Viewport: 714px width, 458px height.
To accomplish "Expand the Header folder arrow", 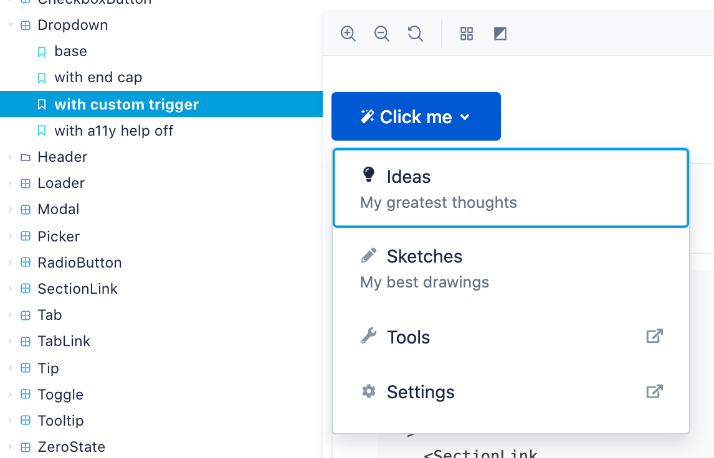I will (x=11, y=157).
